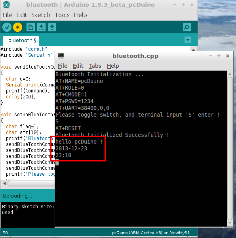Image resolution: width=236 pixels, height=238 pixels.
Task: Open the tab options dropdown arrow
Action: click(x=188, y=40)
